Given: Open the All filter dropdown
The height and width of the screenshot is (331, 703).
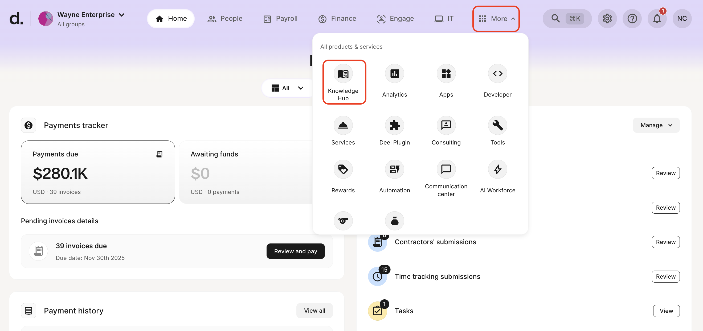Looking at the screenshot, I should point(287,88).
